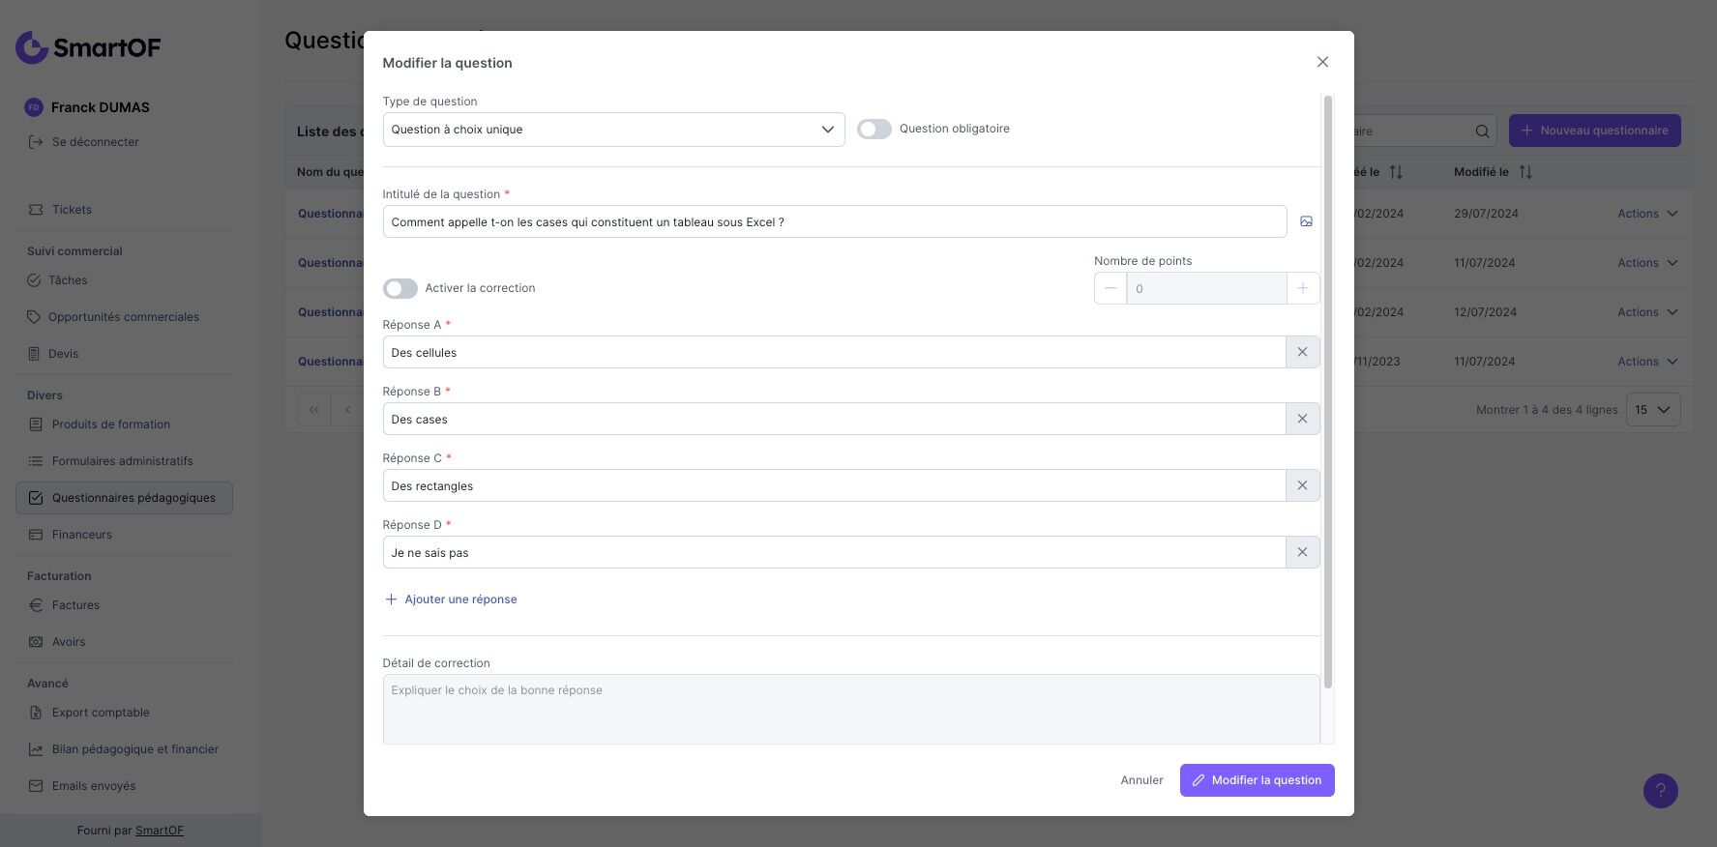Click the minus icon for points
The width and height of the screenshot is (1717, 847).
1110,288
